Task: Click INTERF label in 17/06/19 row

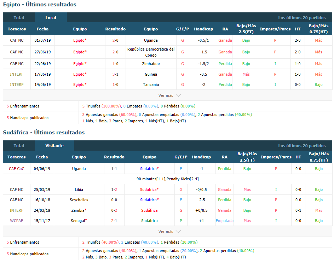Action: click(17, 74)
